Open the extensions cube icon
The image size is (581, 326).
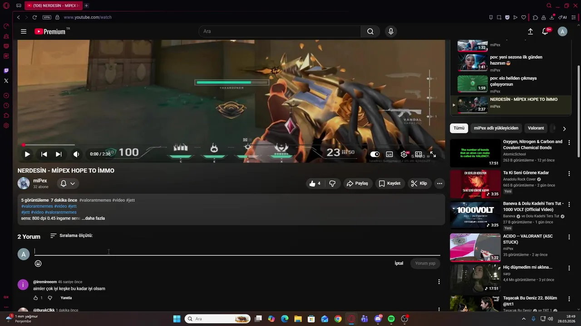pos(535,17)
